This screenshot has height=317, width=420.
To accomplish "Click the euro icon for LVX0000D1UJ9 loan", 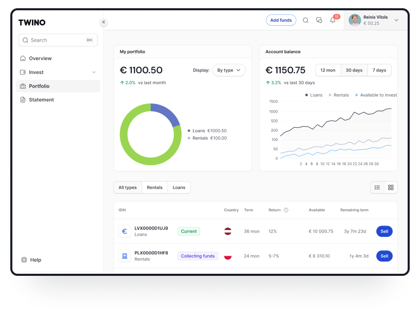I will click(x=124, y=232).
